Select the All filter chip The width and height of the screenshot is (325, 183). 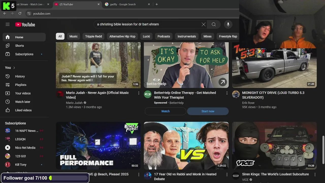click(60, 36)
